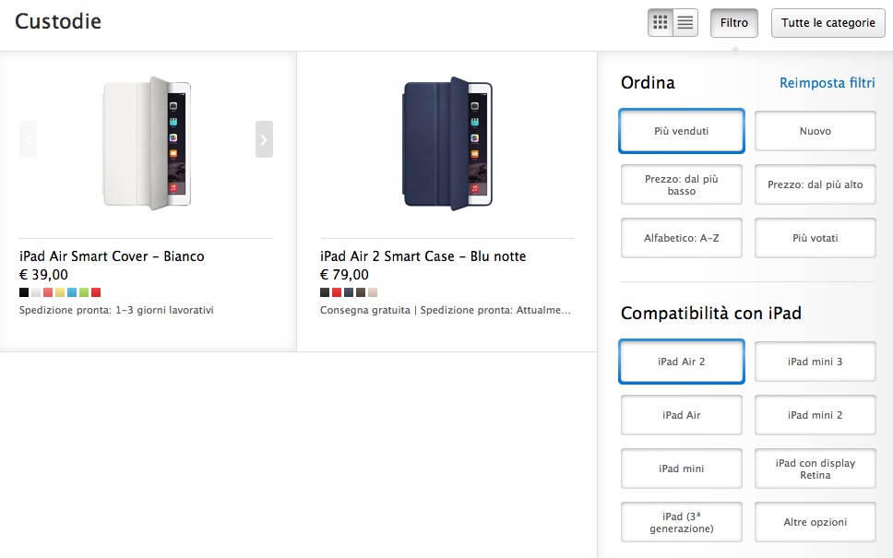Viewport: 893px width, 558px height.
Task: Open the Tutte le categorie dropdown
Action: (x=828, y=23)
